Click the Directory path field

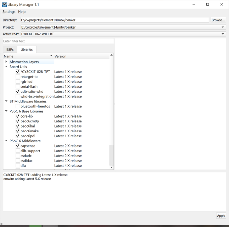click(x=115, y=20)
